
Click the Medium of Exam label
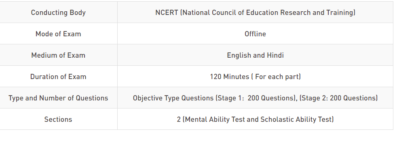click(x=58, y=55)
